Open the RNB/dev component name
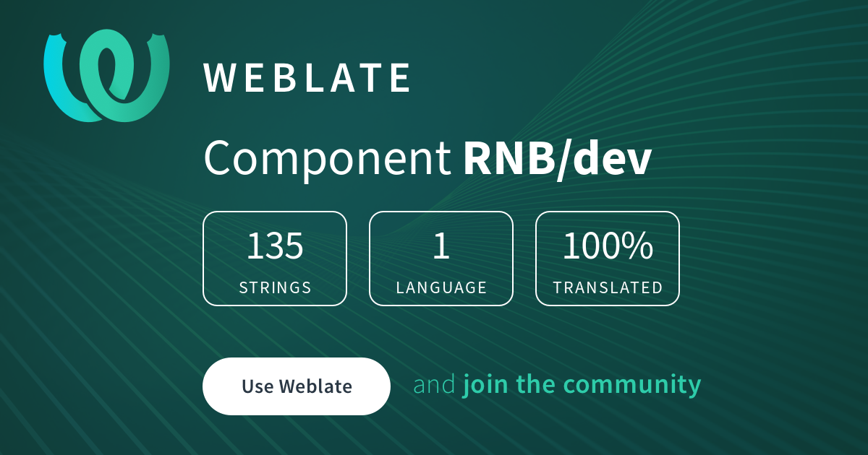Viewport: 868px width, 455px height. tap(558, 158)
